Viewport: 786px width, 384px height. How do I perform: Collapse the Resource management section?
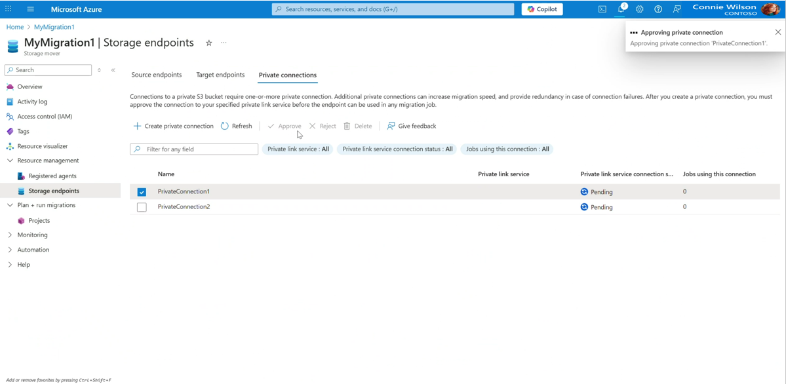(10, 161)
